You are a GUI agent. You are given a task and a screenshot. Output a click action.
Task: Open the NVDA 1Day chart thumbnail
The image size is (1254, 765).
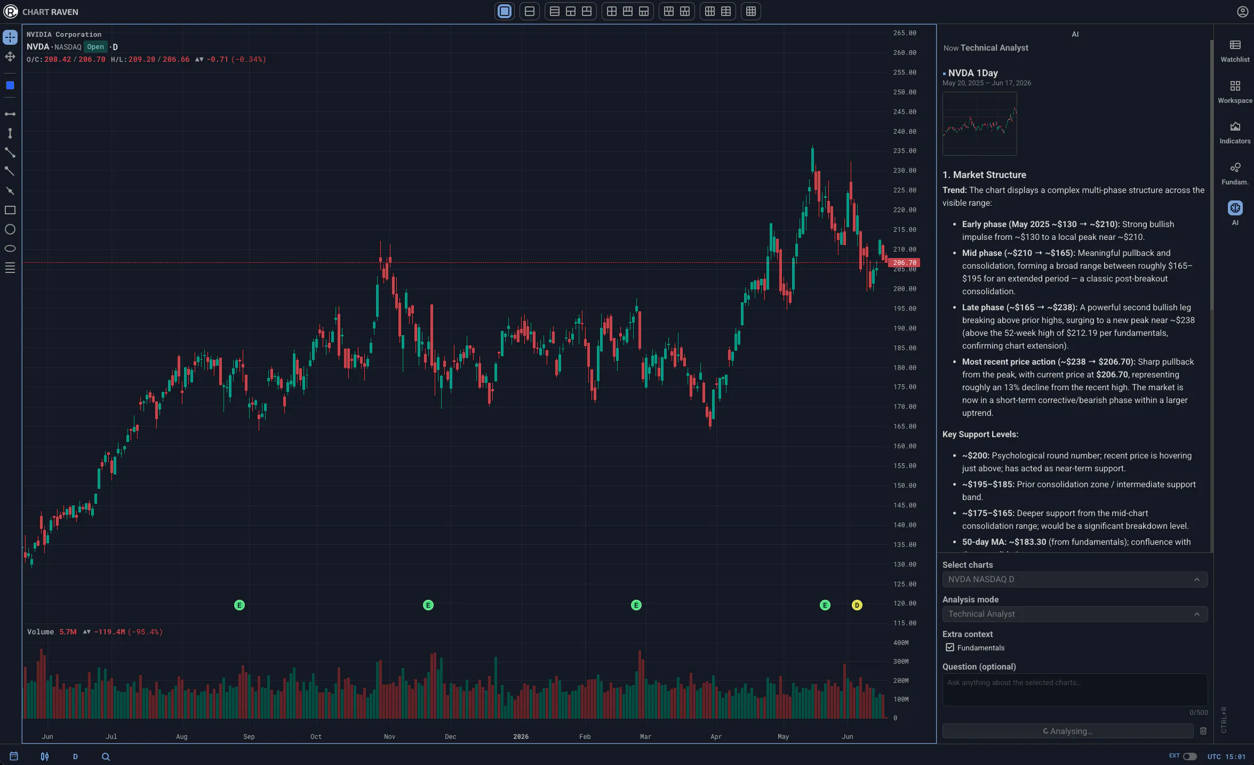[979, 124]
